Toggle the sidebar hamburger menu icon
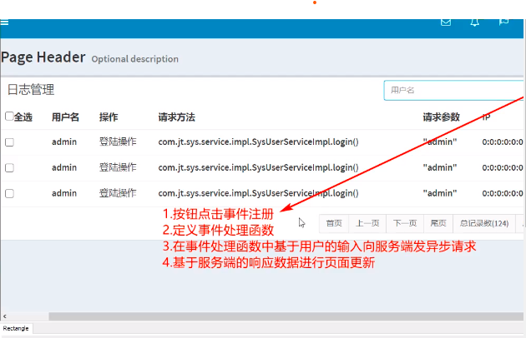 [4, 22]
